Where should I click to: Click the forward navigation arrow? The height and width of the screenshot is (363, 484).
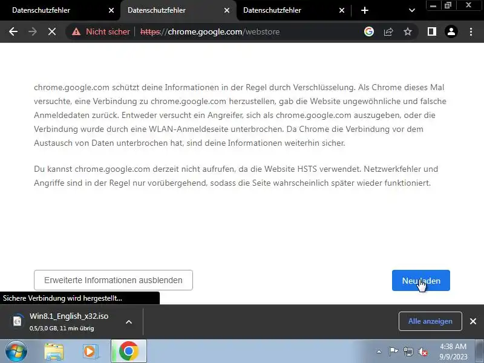point(33,31)
